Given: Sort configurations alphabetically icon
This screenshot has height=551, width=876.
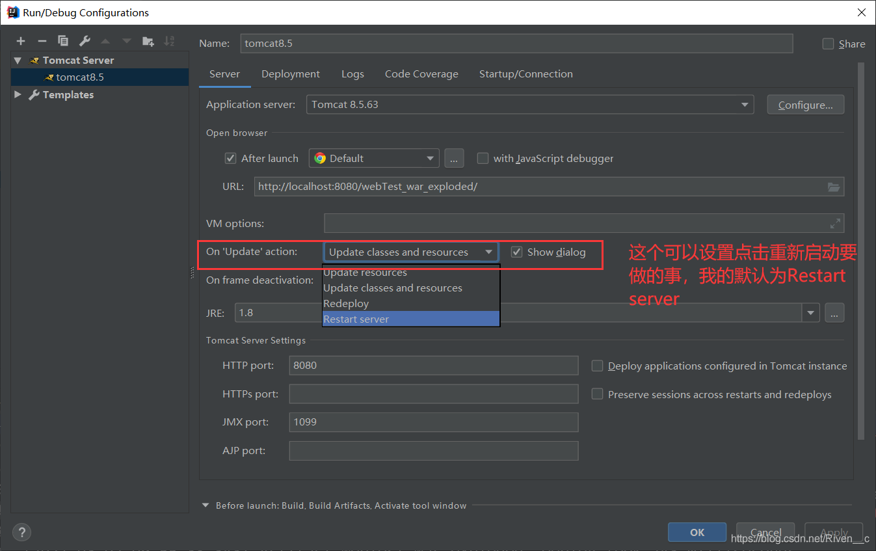Looking at the screenshot, I should coord(169,41).
